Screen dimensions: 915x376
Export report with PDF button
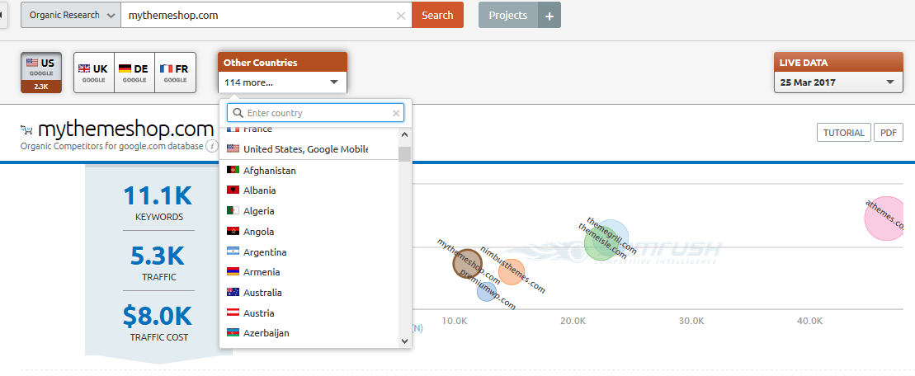pos(888,132)
